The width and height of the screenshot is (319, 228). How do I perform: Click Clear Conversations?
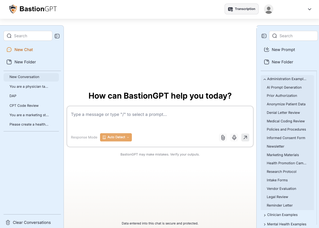[28, 222]
